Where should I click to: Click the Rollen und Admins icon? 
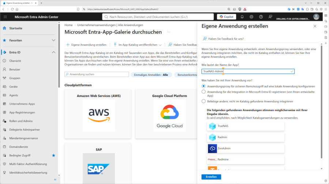point(4,121)
